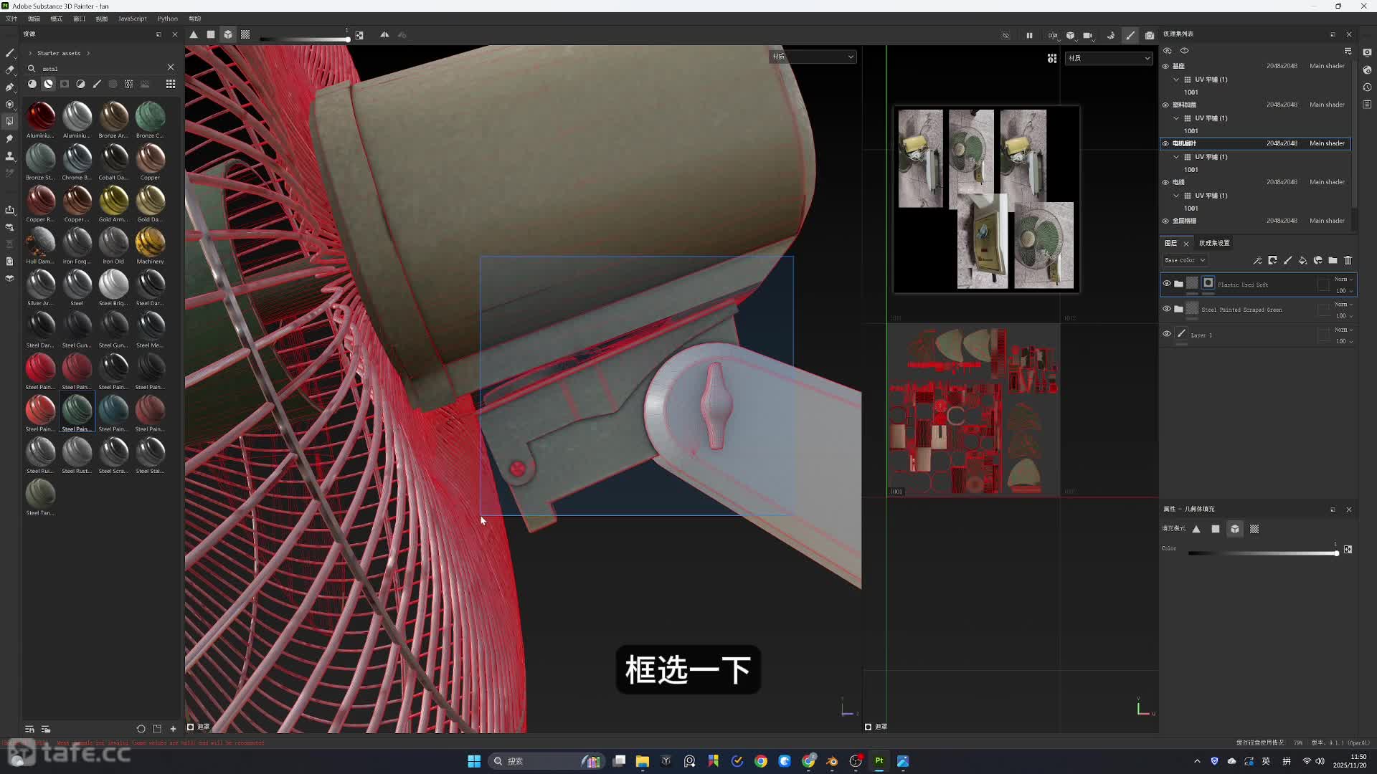Adjust the Color grayscale slider in properties panel
This screenshot has height=774, width=1377.
point(1262,553)
